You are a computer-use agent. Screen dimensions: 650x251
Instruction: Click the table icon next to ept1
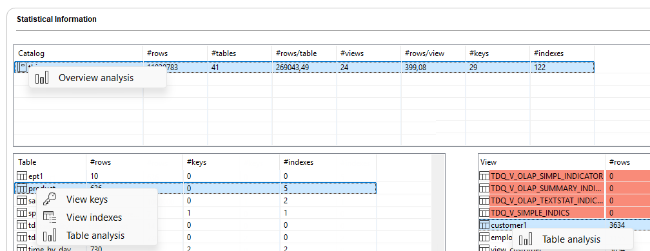click(x=22, y=176)
